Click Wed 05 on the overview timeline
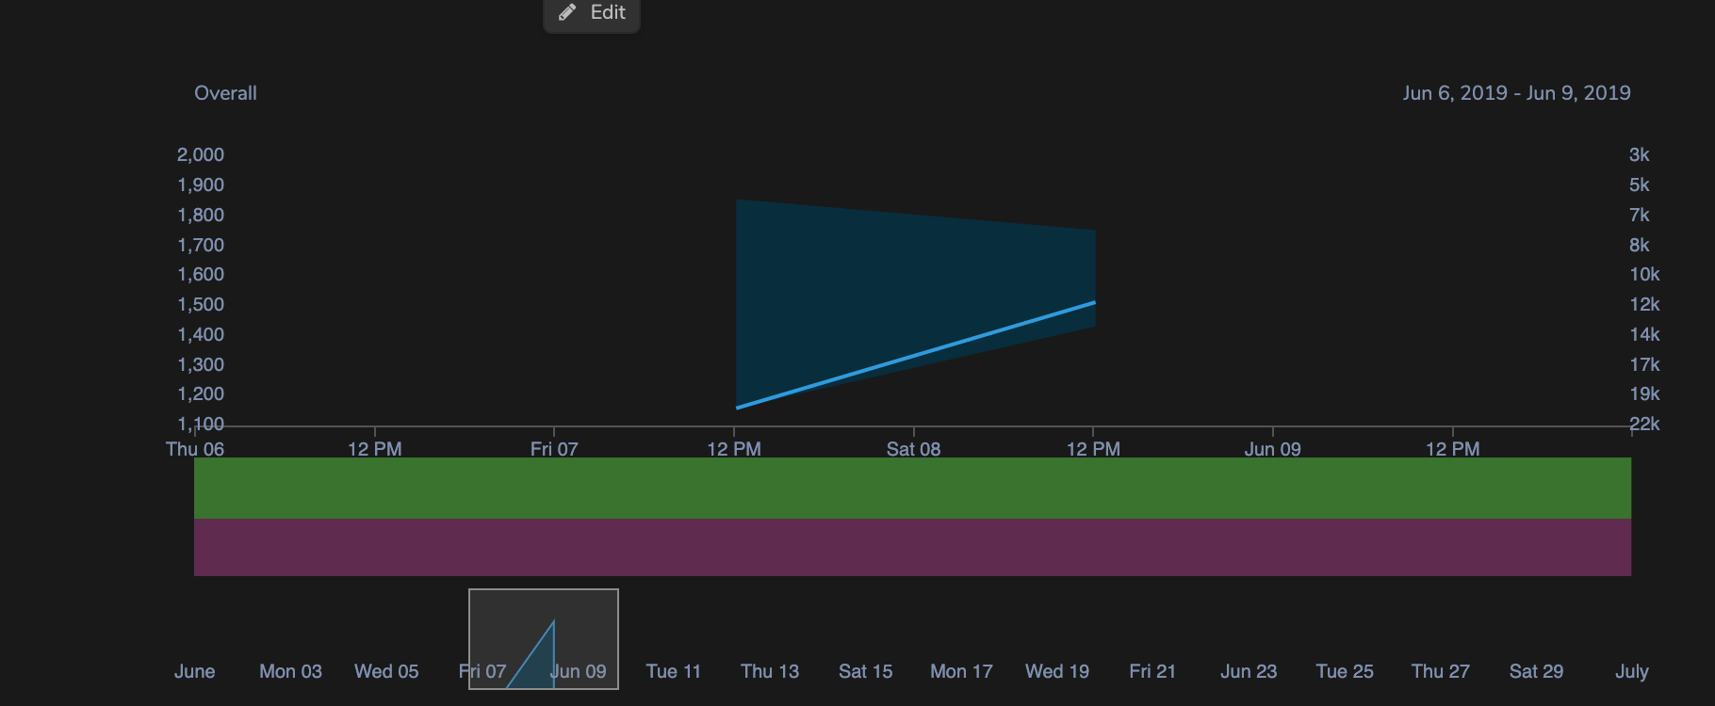Viewport: 1715px width, 706px height. [x=386, y=671]
